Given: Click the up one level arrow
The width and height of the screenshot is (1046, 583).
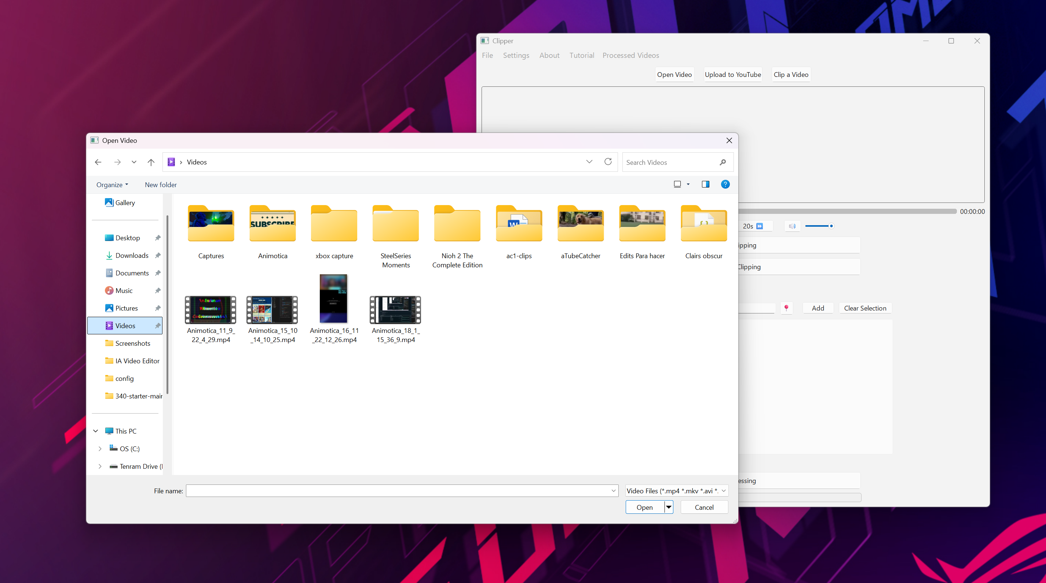Looking at the screenshot, I should [151, 162].
